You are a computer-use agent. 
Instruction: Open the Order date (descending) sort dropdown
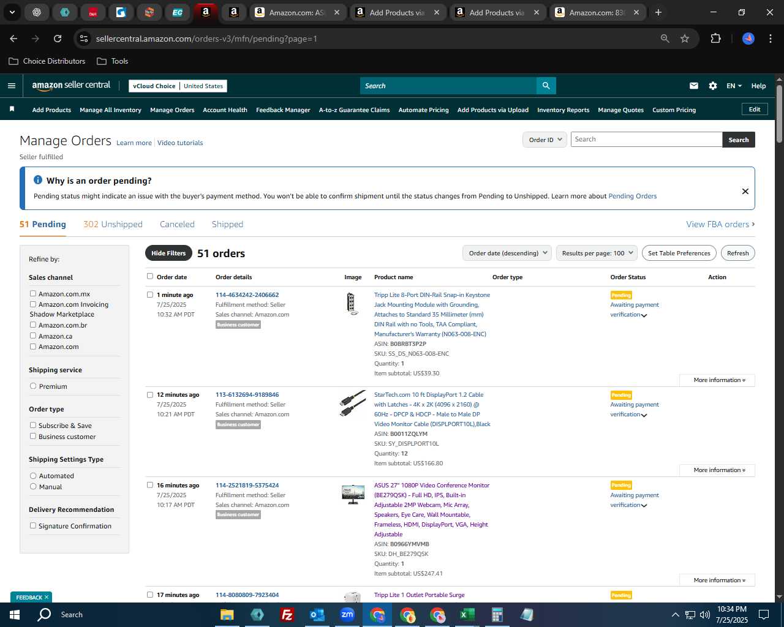click(507, 253)
